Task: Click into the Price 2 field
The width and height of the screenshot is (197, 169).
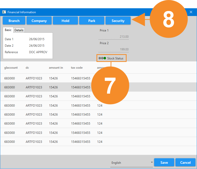Action: coord(114,49)
